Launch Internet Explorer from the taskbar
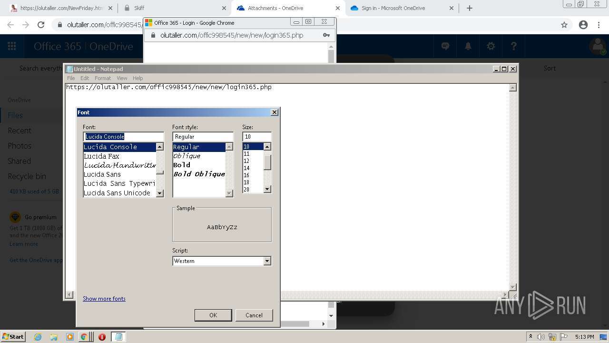 pos(38,337)
